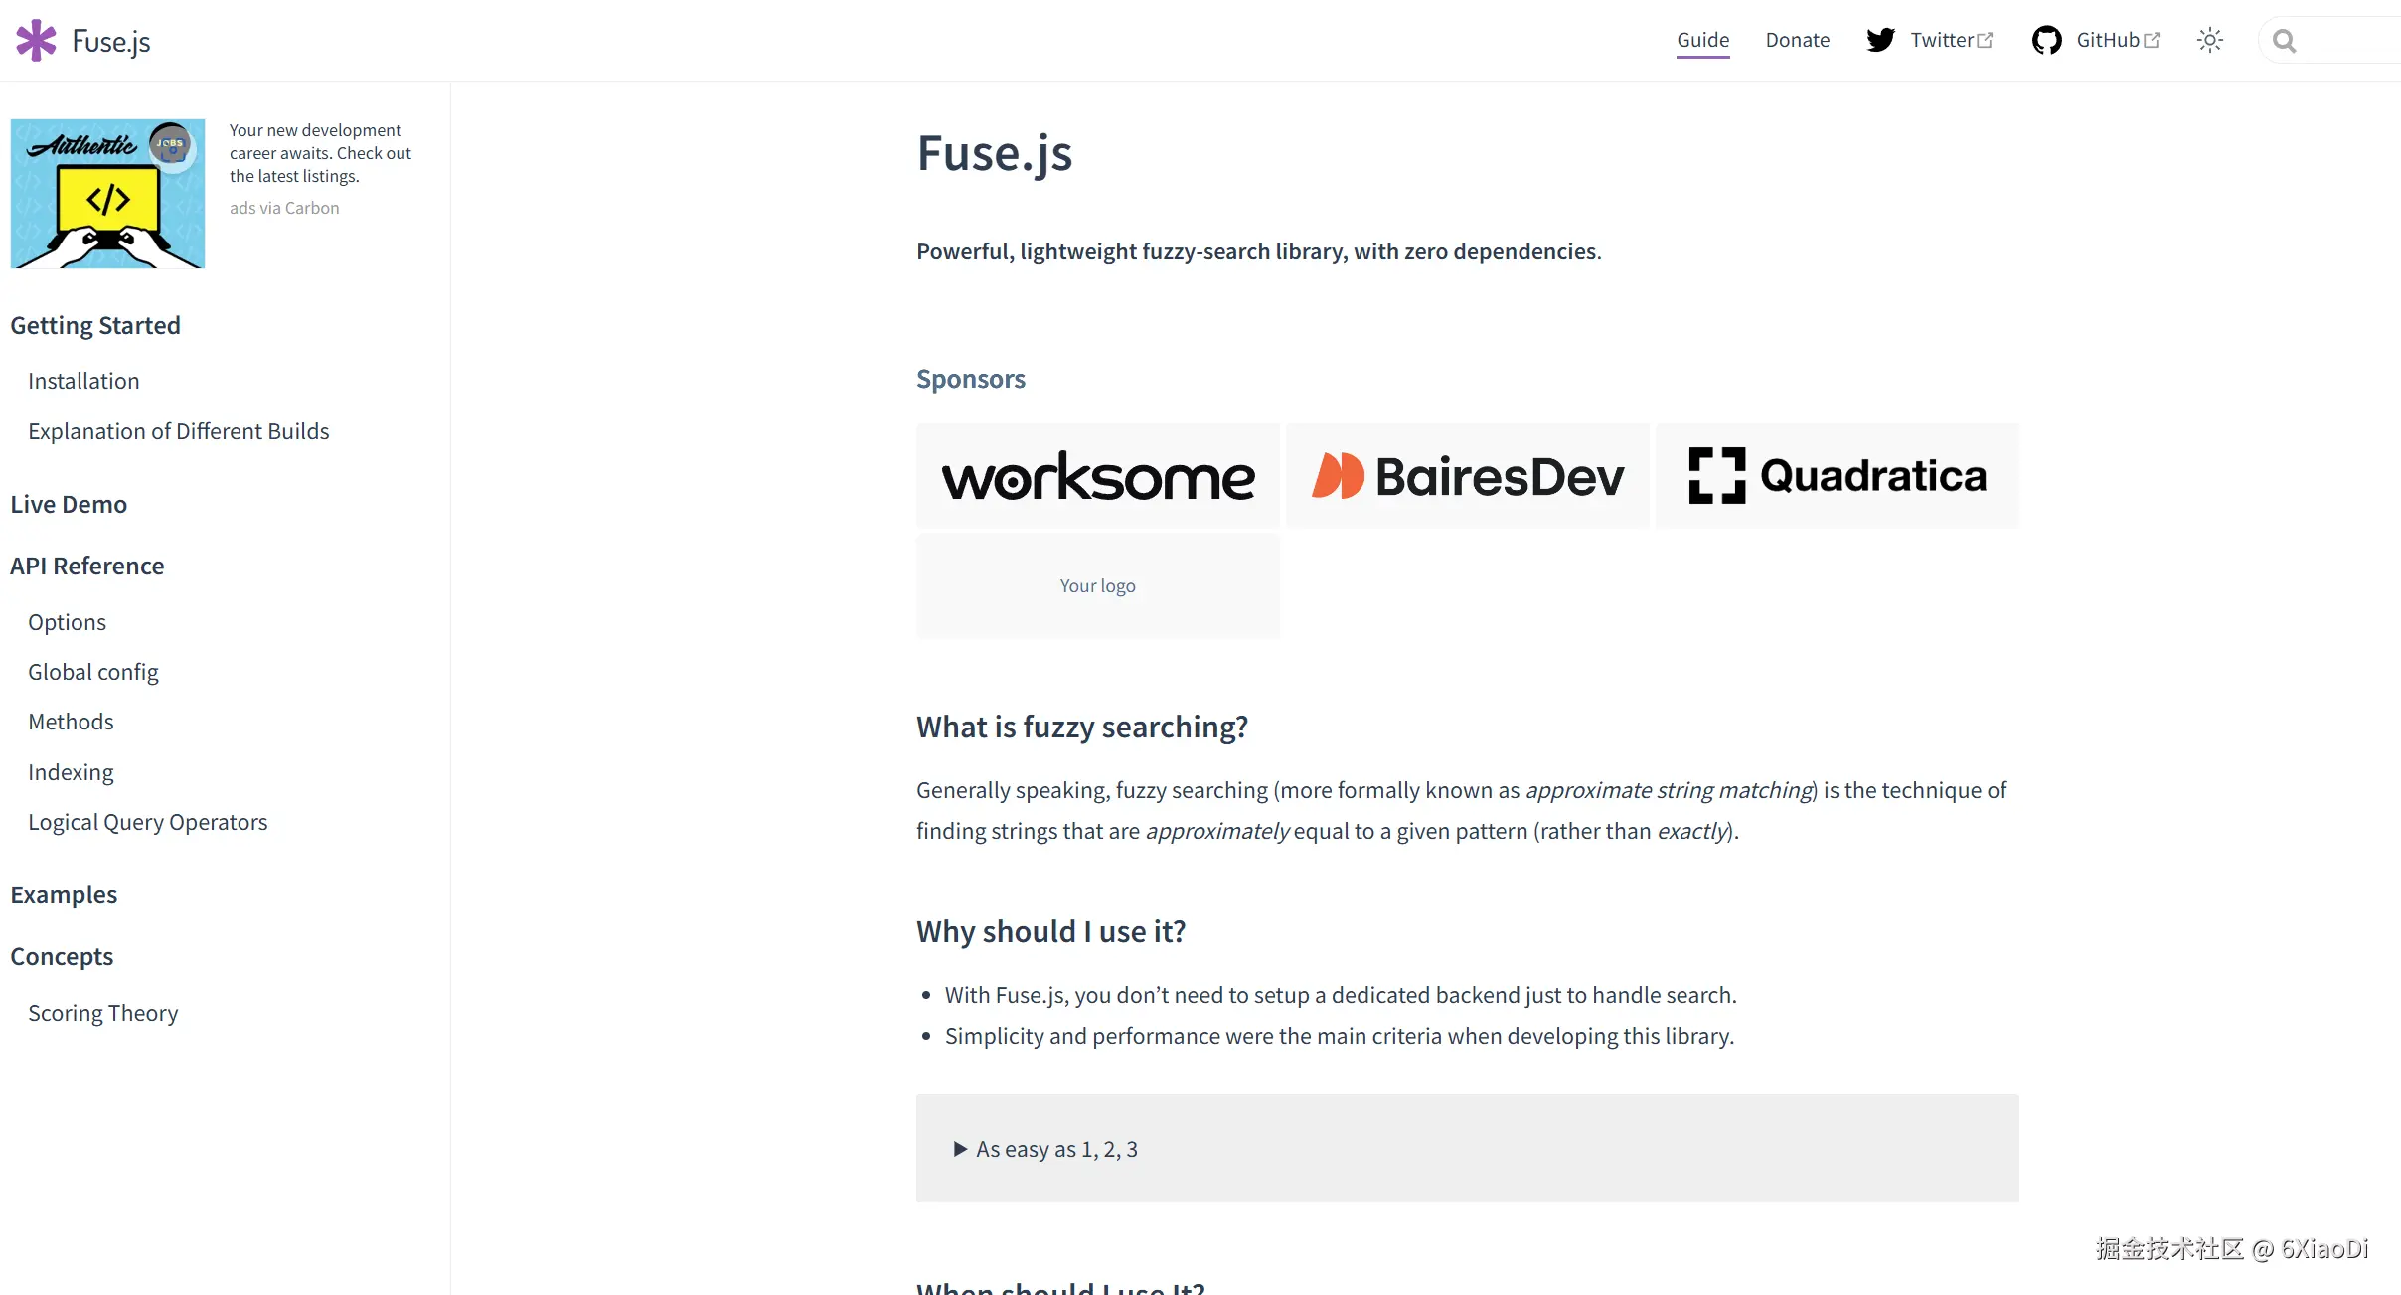The width and height of the screenshot is (2401, 1295).
Task: Click the 'Your logo' sponsor placeholder
Action: coord(1097,586)
